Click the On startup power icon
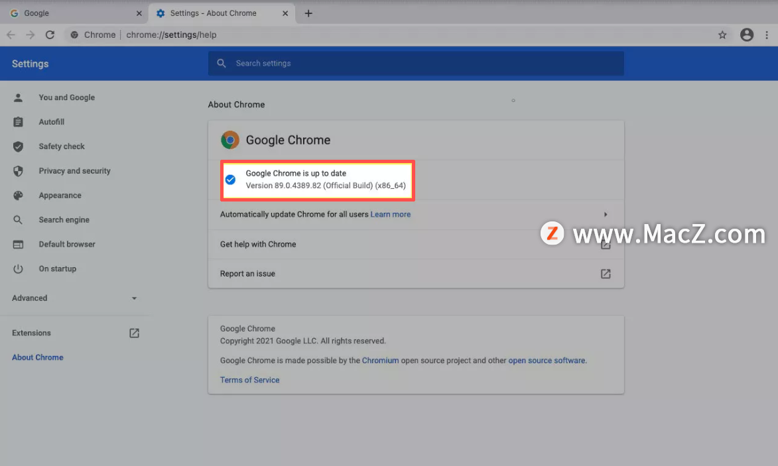 tap(18, 268)
